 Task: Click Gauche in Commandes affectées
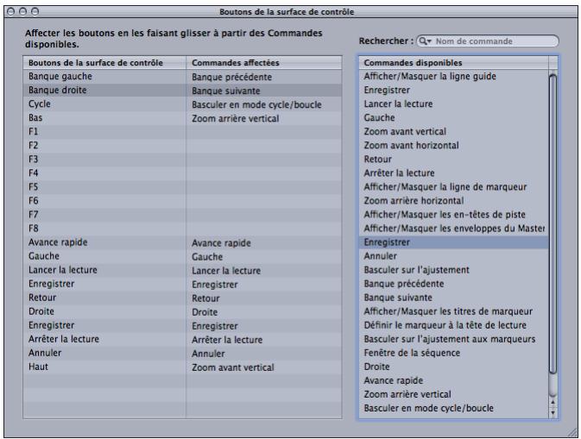(207, 257)
